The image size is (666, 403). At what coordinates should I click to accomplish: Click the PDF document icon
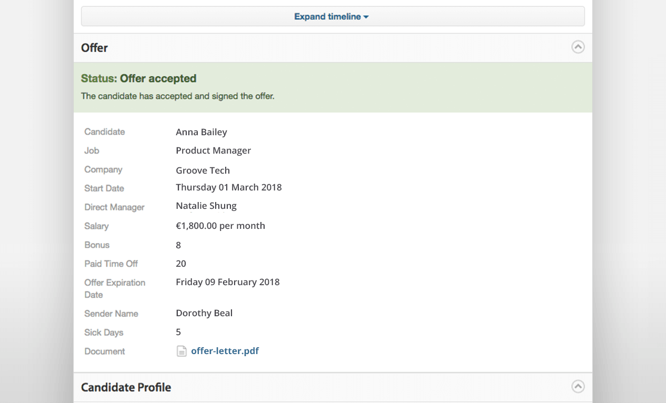tap(181, 351)
